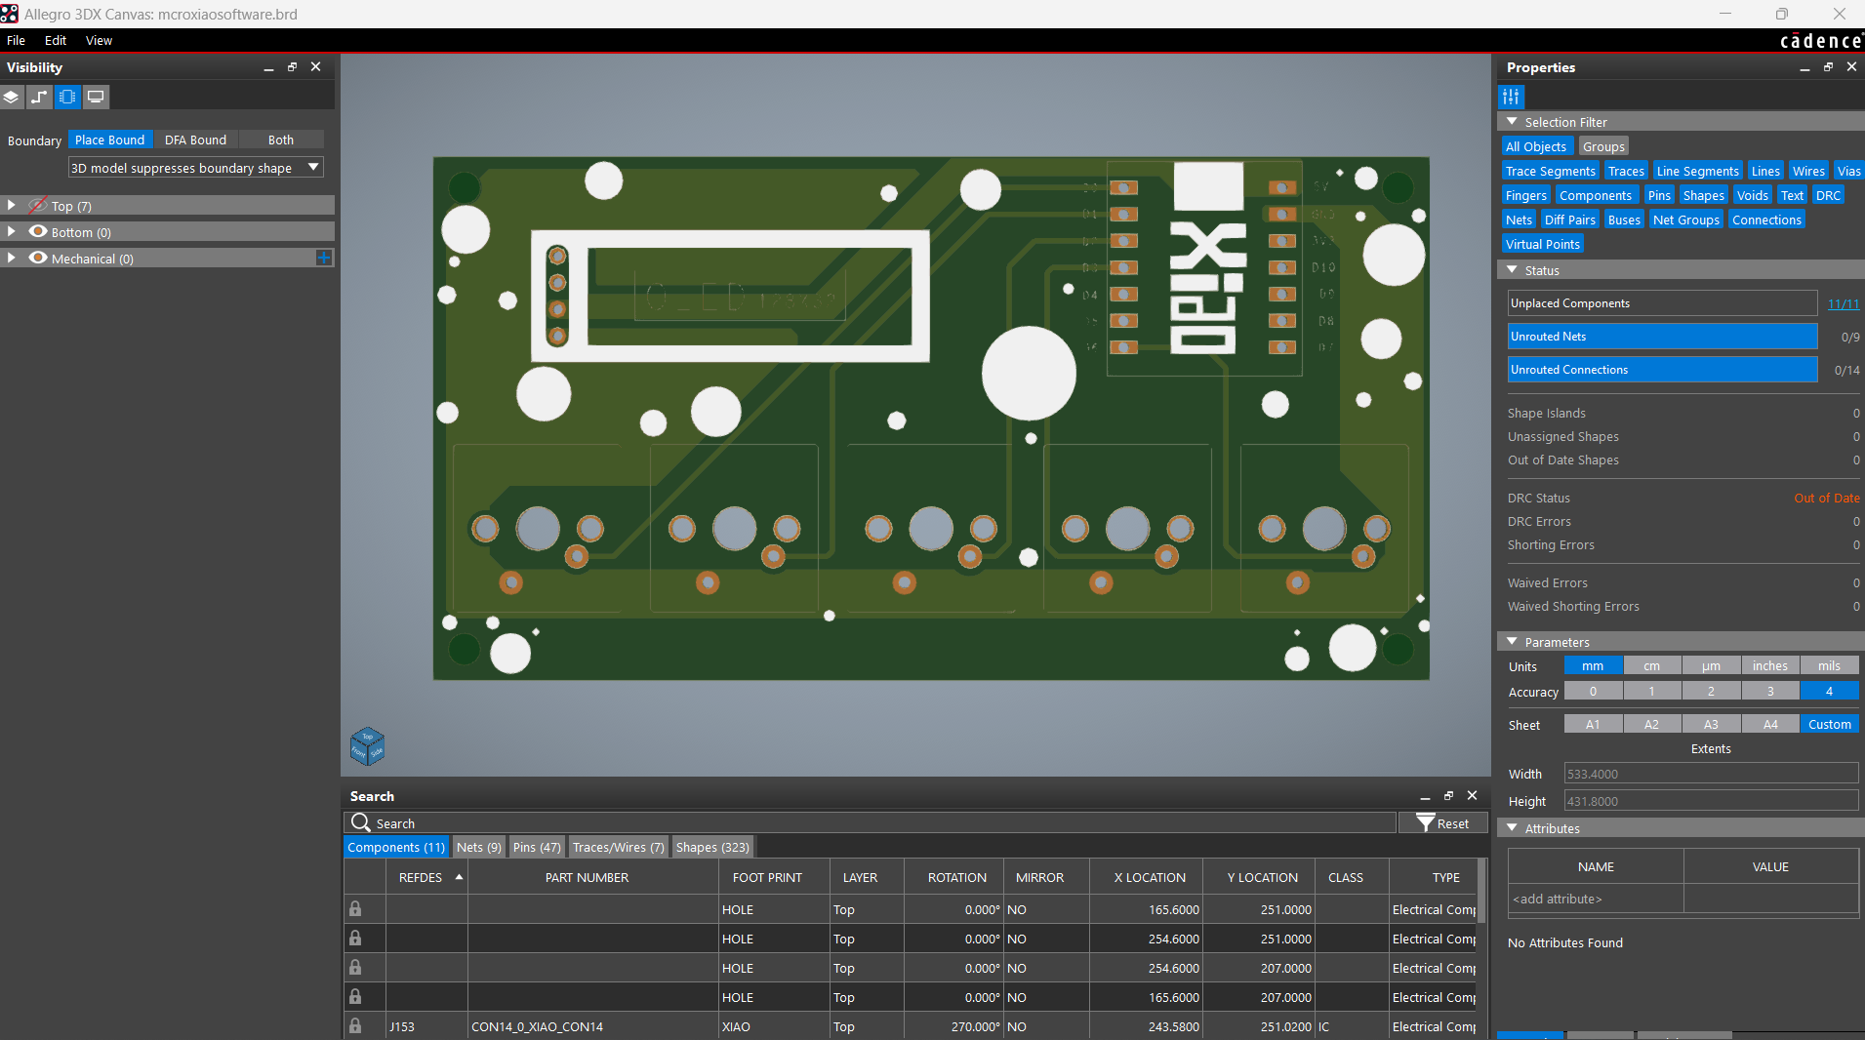This screenshot has width=1865, height=1040.
Task: Set units to cm
Action: pyautogui.click(x=1651, y=665)
